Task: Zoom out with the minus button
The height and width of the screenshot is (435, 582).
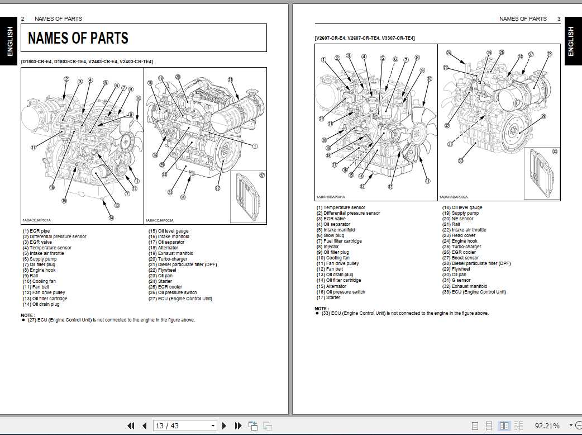Action: pos(580,425)
